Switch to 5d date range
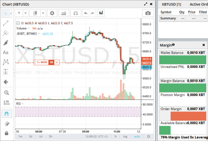208x141 pixels. point(30,136)
